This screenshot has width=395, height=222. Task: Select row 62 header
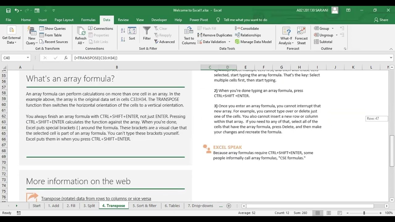coord(4,116)
